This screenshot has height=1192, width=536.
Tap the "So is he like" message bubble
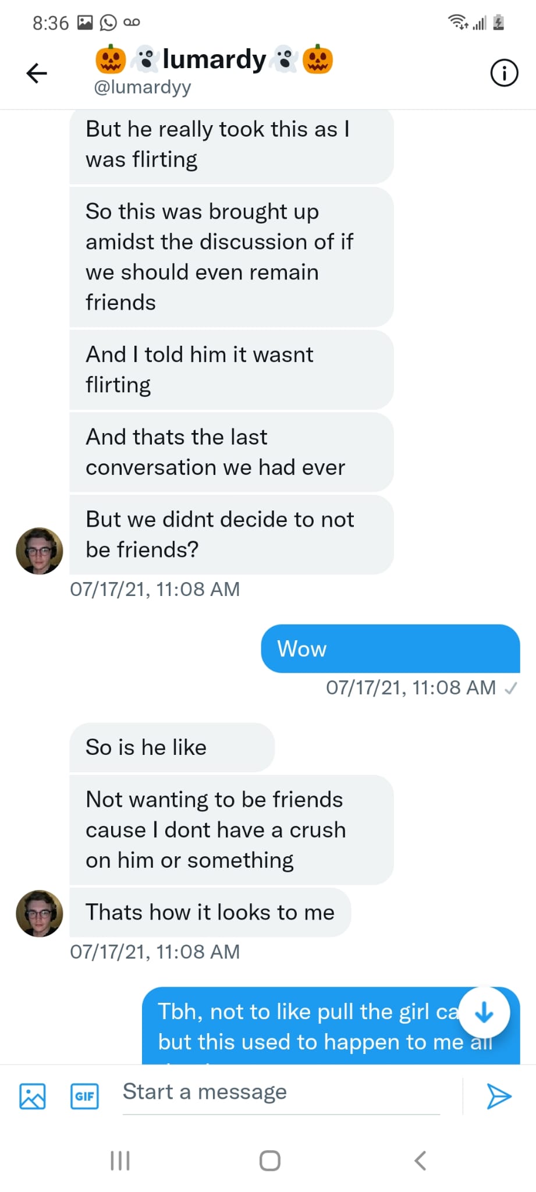[x=172, y=747]
